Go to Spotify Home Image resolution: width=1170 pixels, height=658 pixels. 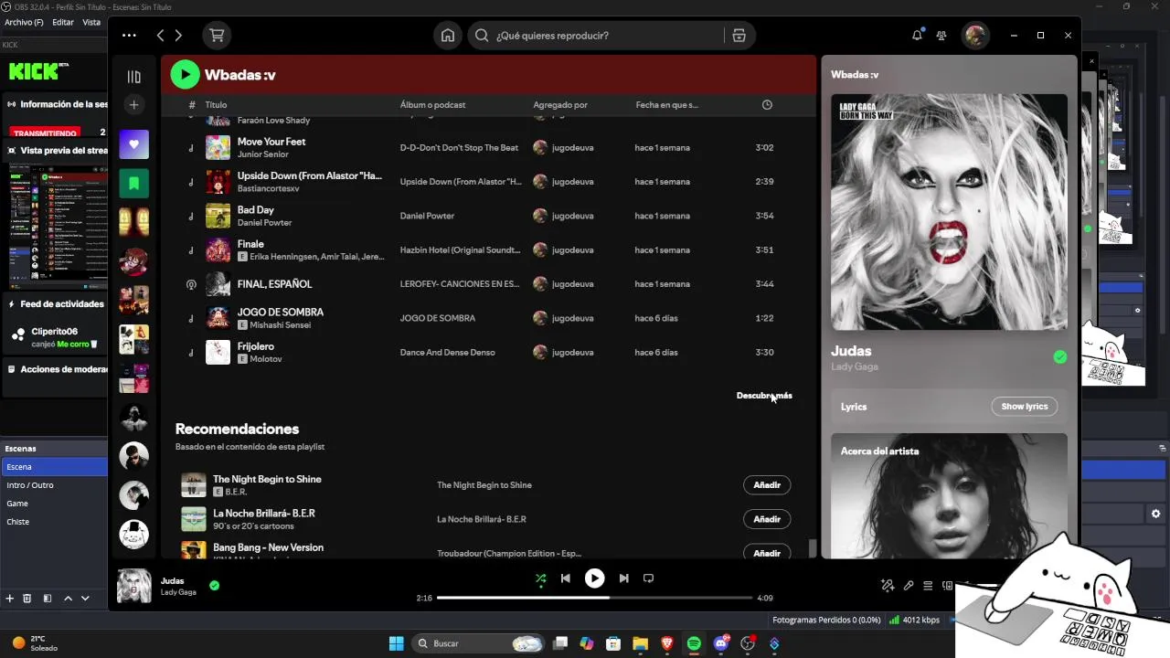448,36
